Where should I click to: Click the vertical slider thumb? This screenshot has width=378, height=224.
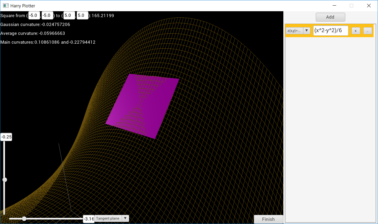[4, 180]
